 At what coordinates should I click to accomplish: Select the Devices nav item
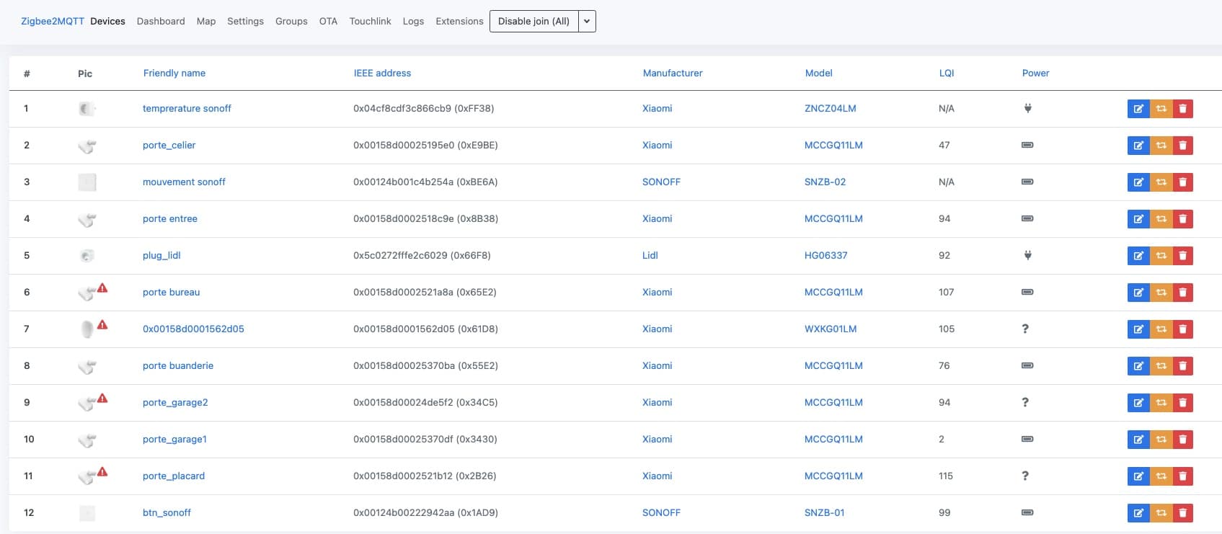pos(107,22)
